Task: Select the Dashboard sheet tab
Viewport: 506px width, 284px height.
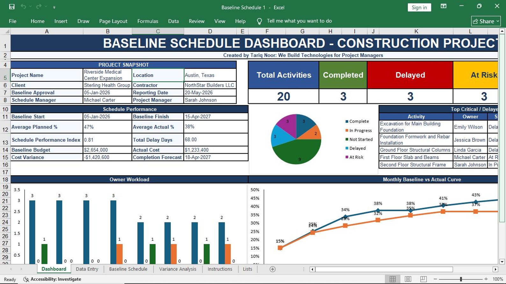Action: pos(54,269)
